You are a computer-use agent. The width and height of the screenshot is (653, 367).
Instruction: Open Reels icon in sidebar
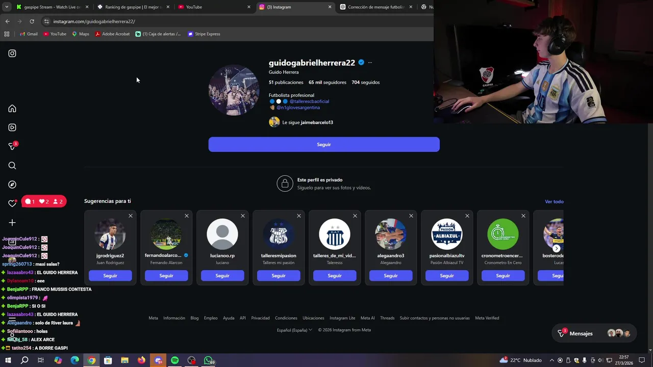point(12,127)
